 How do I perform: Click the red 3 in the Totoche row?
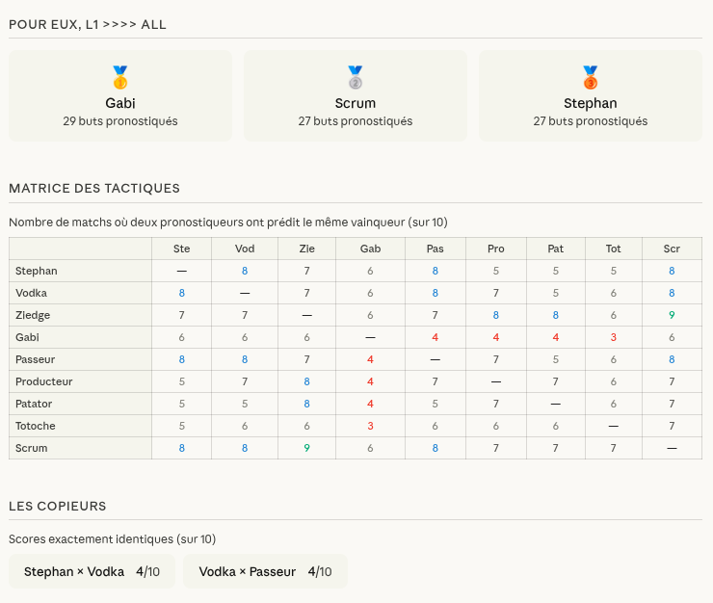pyautogui.click(x=370, y=426)
